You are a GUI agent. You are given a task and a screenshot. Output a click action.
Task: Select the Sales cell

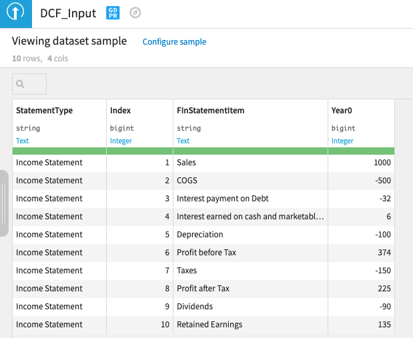click(250, 163)
